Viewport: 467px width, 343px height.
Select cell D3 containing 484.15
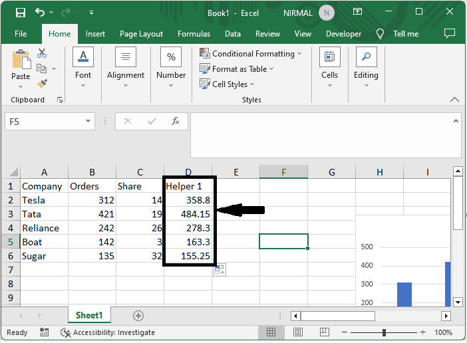[189, 214]
